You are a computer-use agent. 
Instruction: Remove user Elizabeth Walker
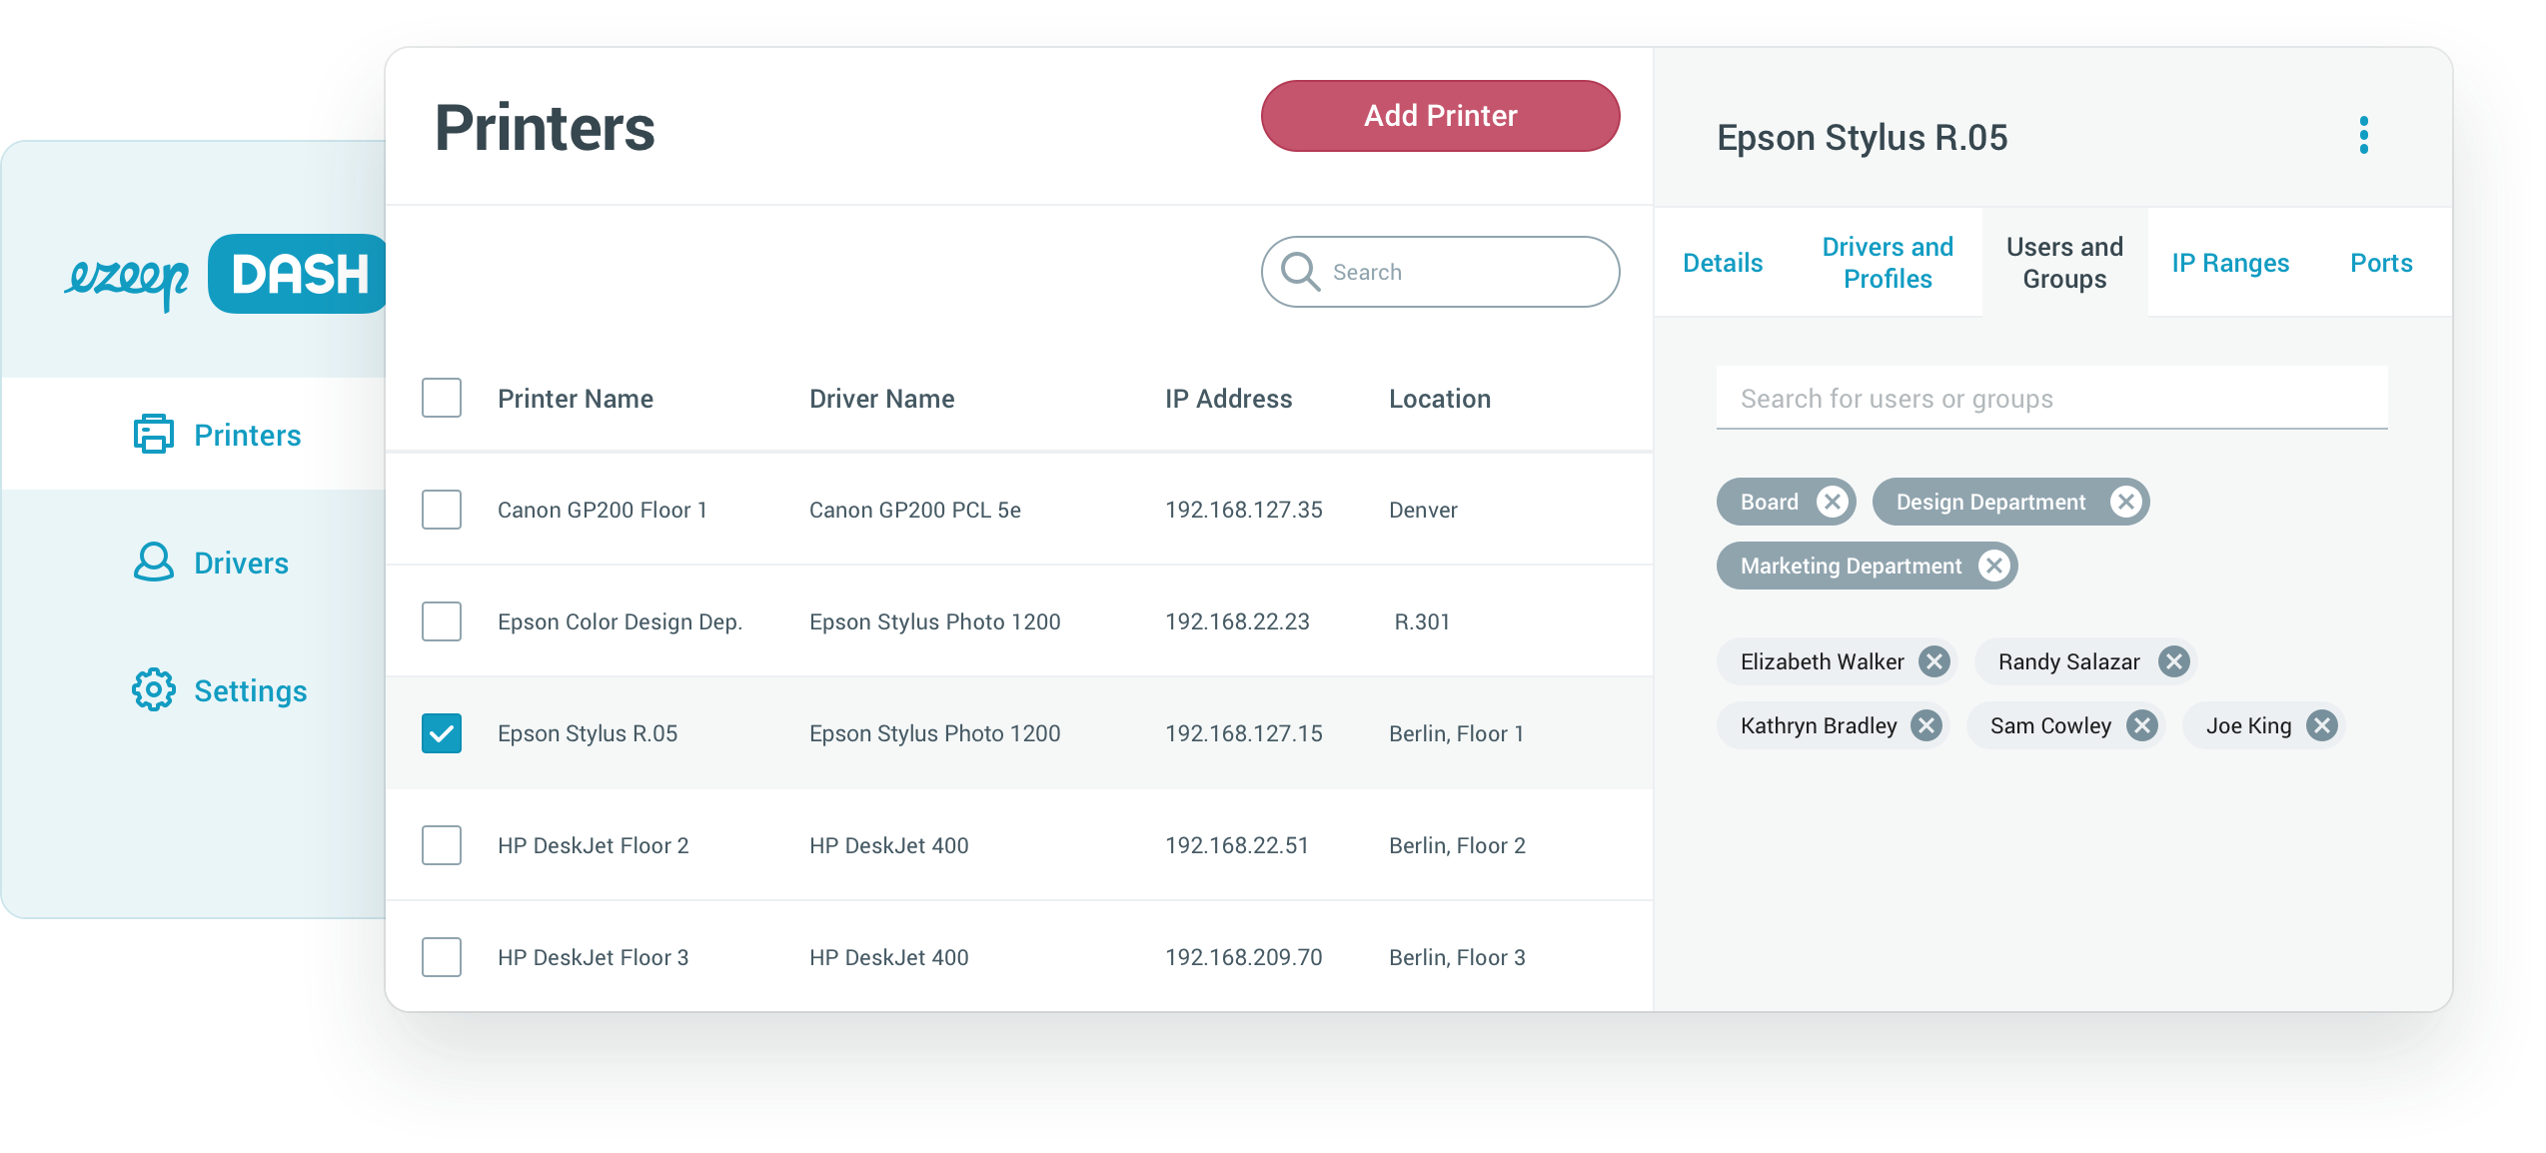point(1934,661)
